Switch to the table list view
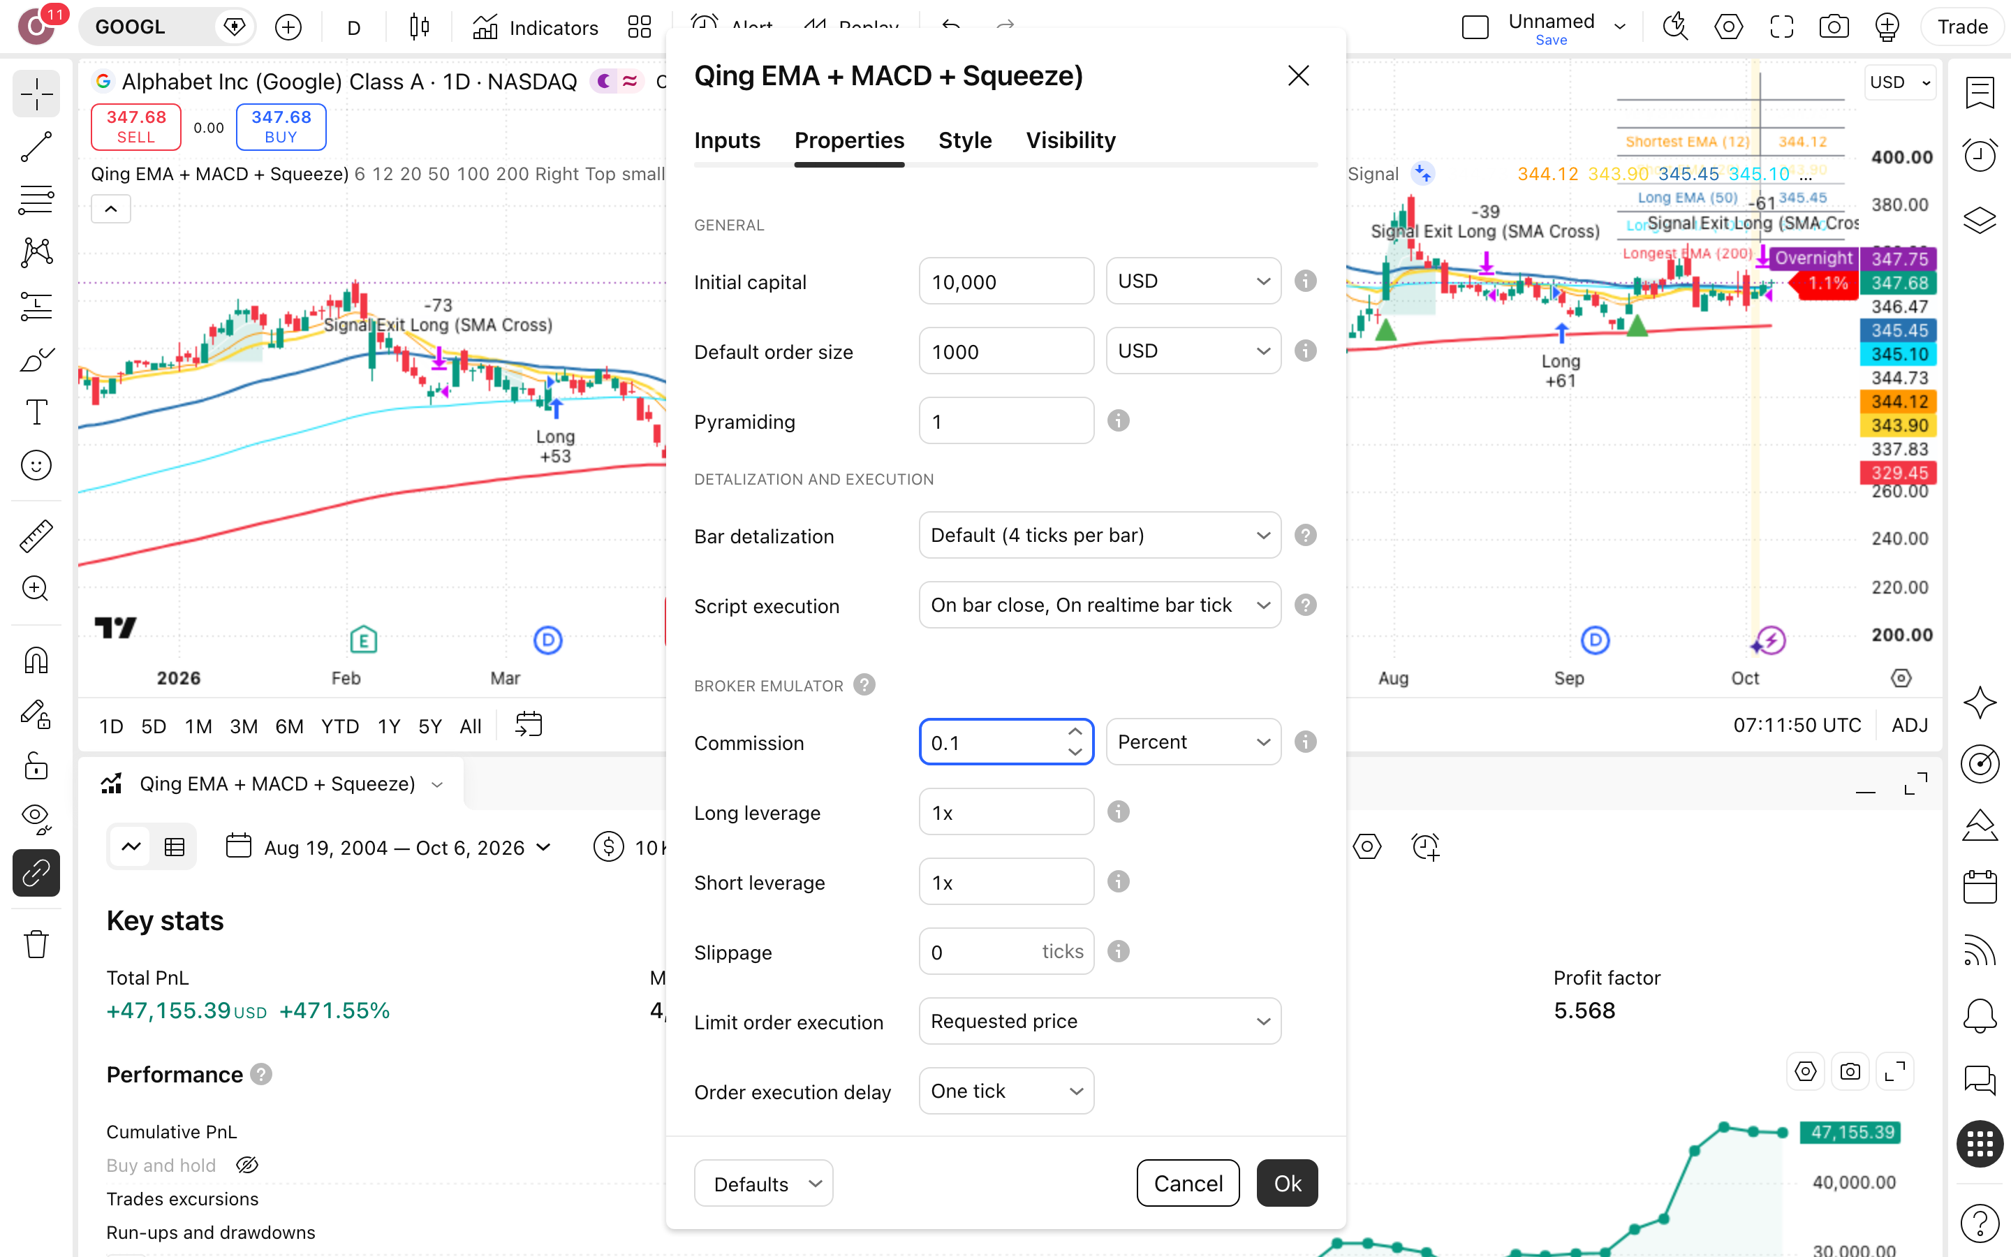Screen dimensions: 2011x1257 pos(175,847)
